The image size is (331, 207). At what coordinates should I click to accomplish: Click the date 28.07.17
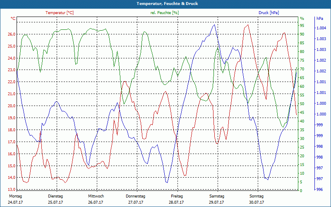(x=176, y=202)
